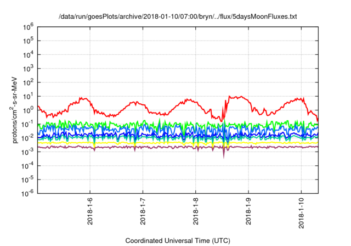Click the 10^0 y-axis label

[x=28, y=111]
